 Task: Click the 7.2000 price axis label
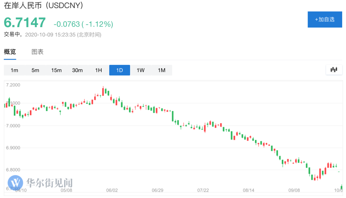13,85
